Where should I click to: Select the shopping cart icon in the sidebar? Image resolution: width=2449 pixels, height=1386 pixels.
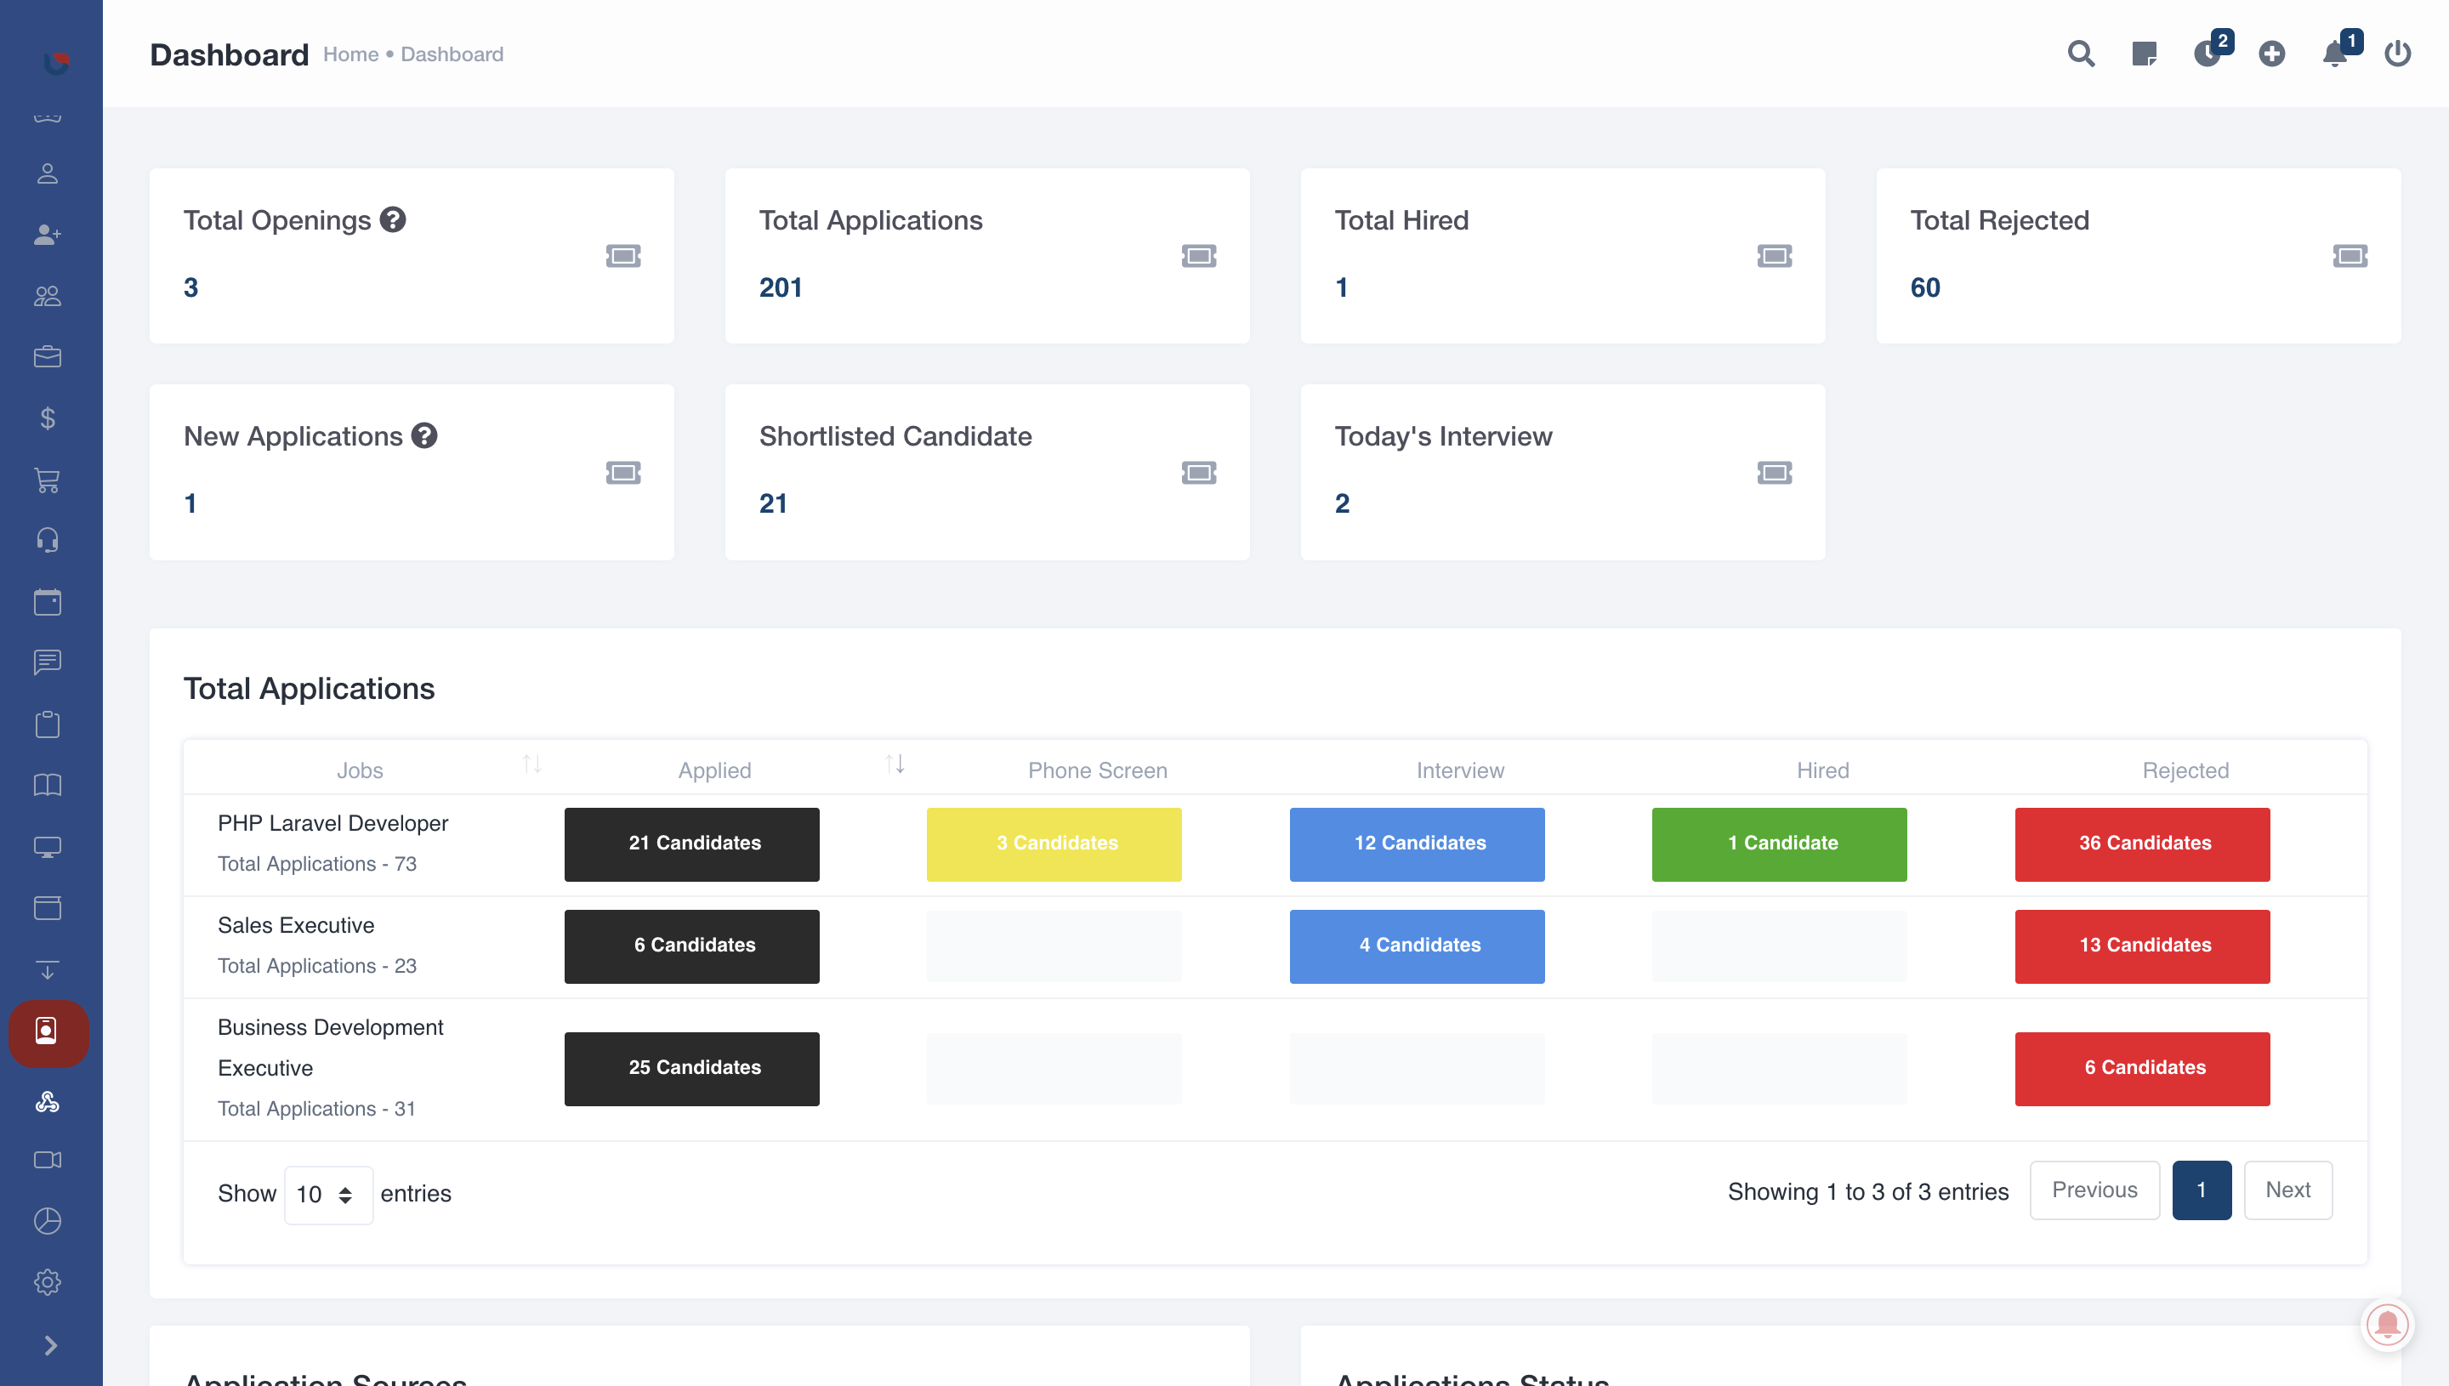point(47,480)
